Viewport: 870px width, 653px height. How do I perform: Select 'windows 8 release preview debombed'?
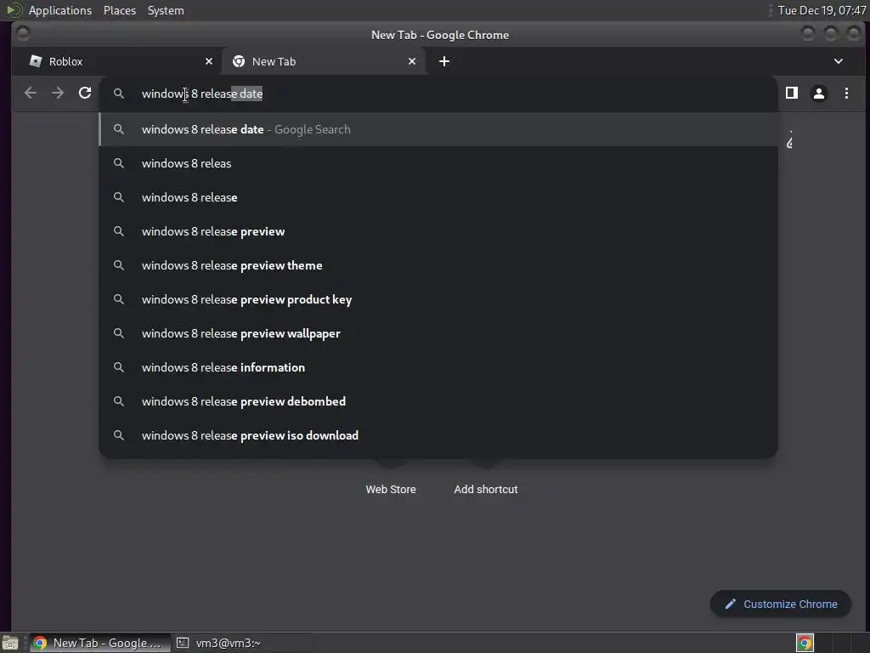click(438, 401)
